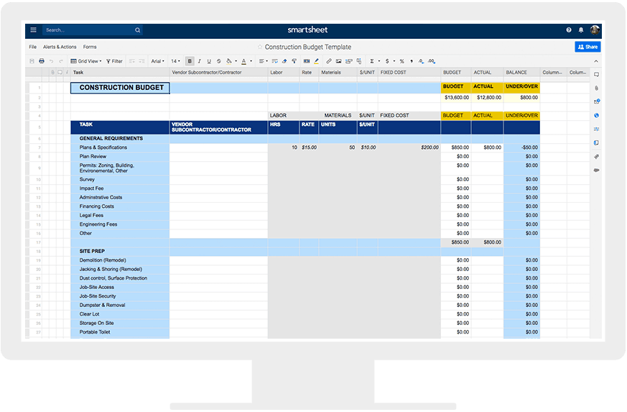This screenshot has height=412, width=627.
Task: Open the File menu
Action: pos(32,47)
